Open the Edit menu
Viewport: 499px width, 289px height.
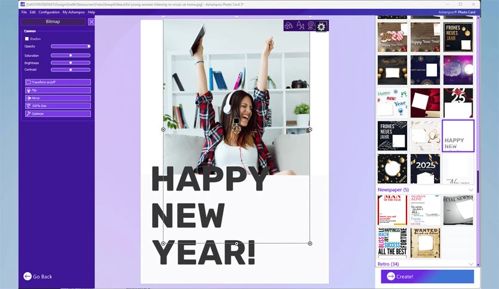32,12
